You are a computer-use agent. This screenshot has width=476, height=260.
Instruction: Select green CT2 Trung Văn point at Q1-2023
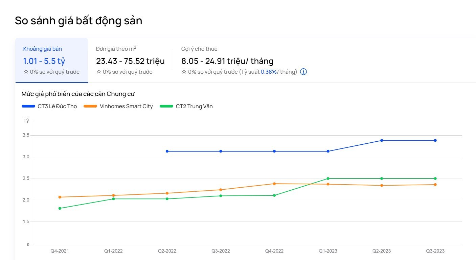tap(328, 179)
